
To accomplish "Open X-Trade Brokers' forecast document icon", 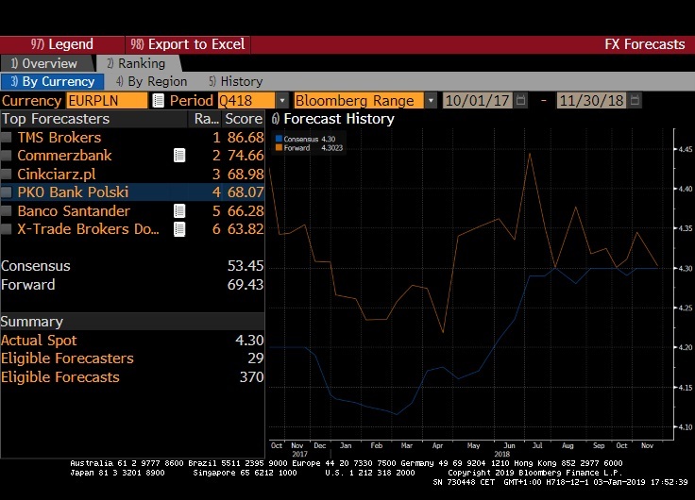I will coord(179,229).
